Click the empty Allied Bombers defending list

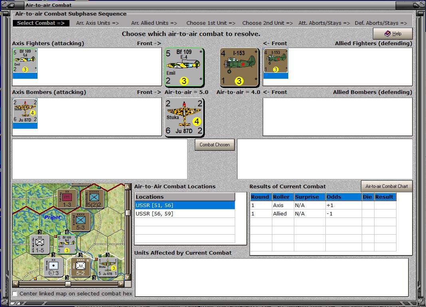(x=338, y=117)
